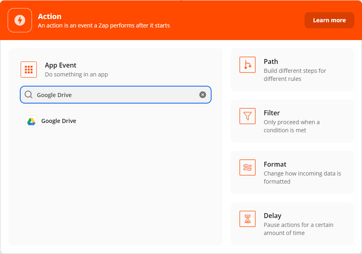Viewport: 362px width, 254px height.
Task: Click the Path branching icon
Action: point(248,65)
